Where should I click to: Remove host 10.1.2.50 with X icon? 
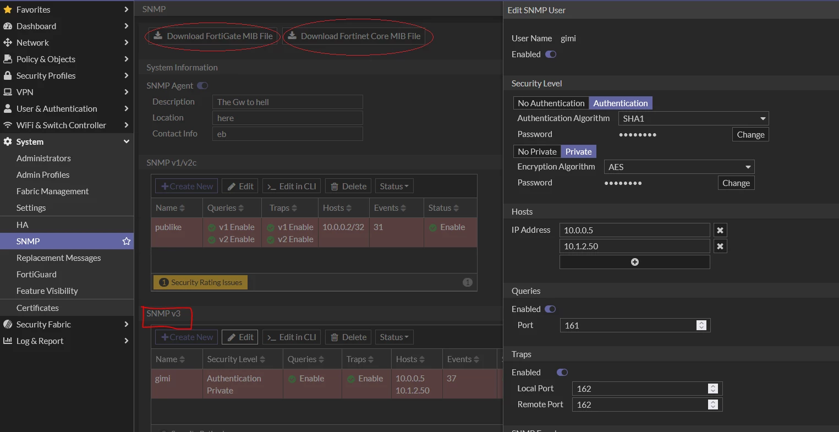point(720,246)
